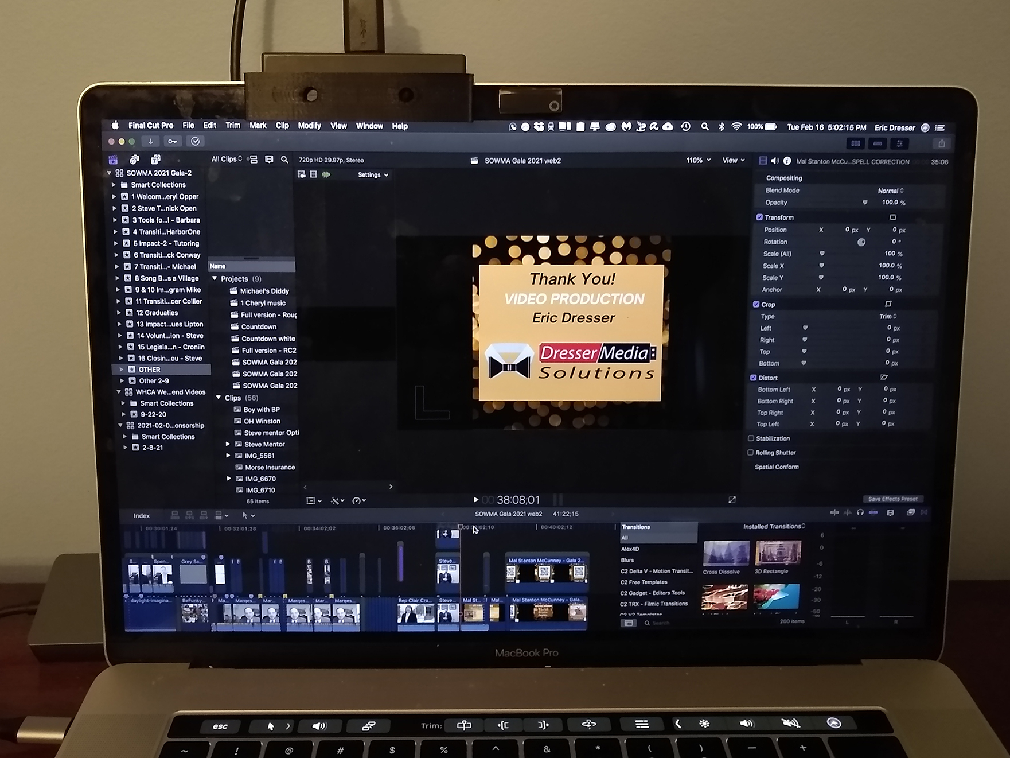Open the 110% zoom dropdown

(x=699, y=160)
